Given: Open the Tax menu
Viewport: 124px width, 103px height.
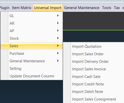Looking at the screenshot, I should click(x=117, y=8).
